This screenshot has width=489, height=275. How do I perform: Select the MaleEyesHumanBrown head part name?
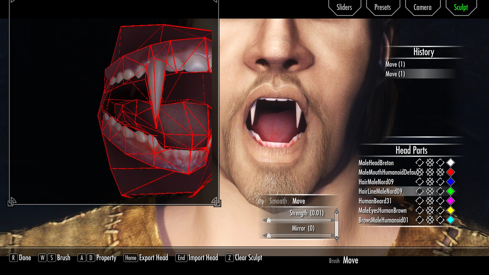pyautogui.click(x=383, y=211)
